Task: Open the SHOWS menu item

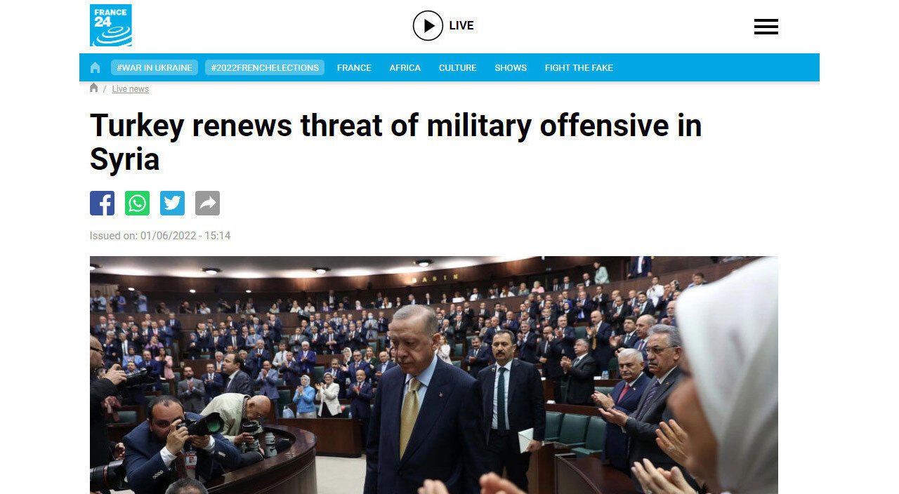Action: 511,67
